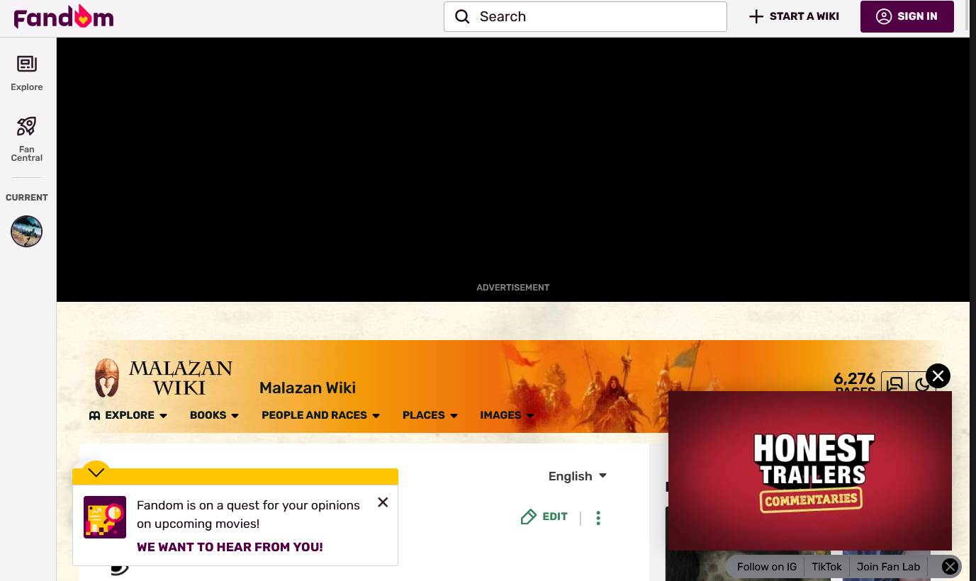
Task: Toggle the dark mode moon icon
Action: pyautogui.click(x=921, y=385)
